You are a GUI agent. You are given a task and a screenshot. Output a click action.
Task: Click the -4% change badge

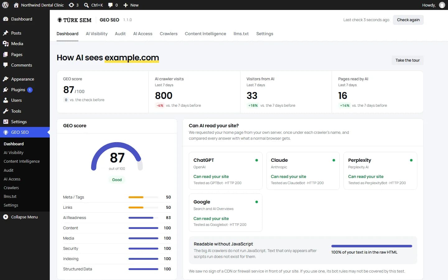[x=160, y=105]
